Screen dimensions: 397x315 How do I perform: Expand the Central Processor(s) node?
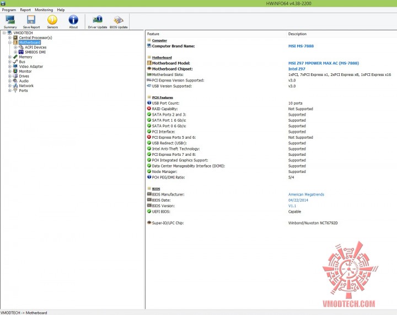pos(9,37)
